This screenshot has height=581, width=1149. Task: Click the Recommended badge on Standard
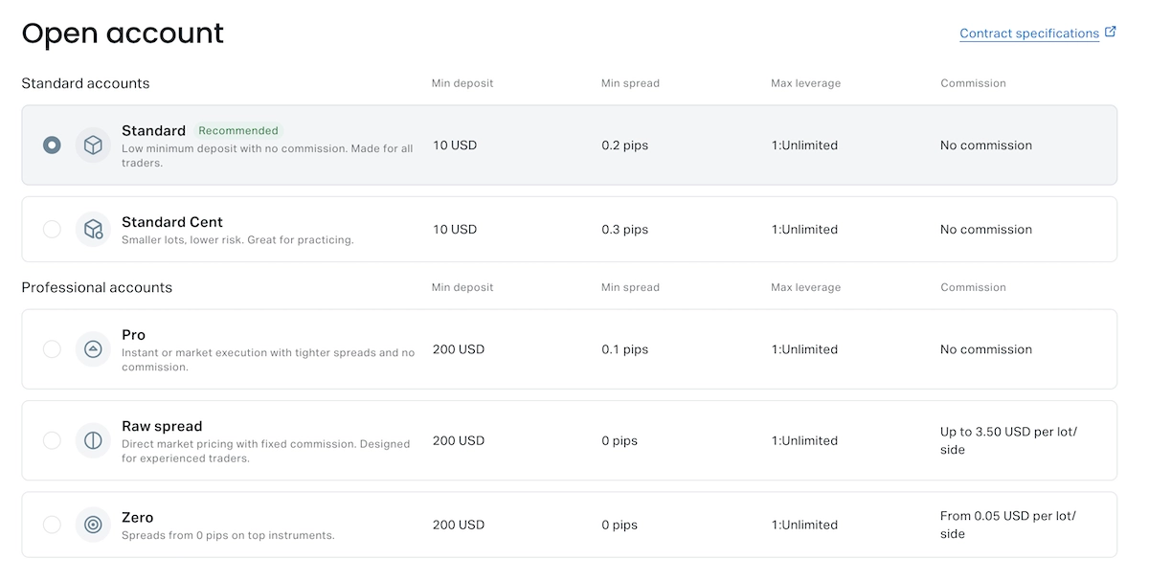coord(238,131)
